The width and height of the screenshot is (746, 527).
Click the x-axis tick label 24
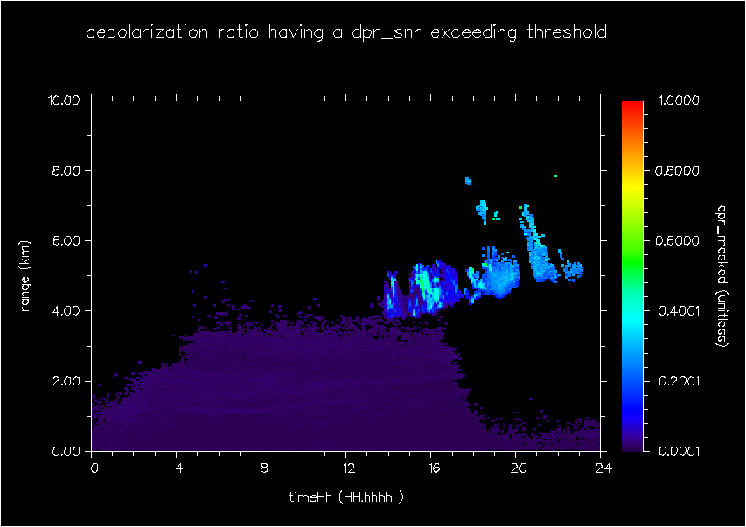[603, 468]
